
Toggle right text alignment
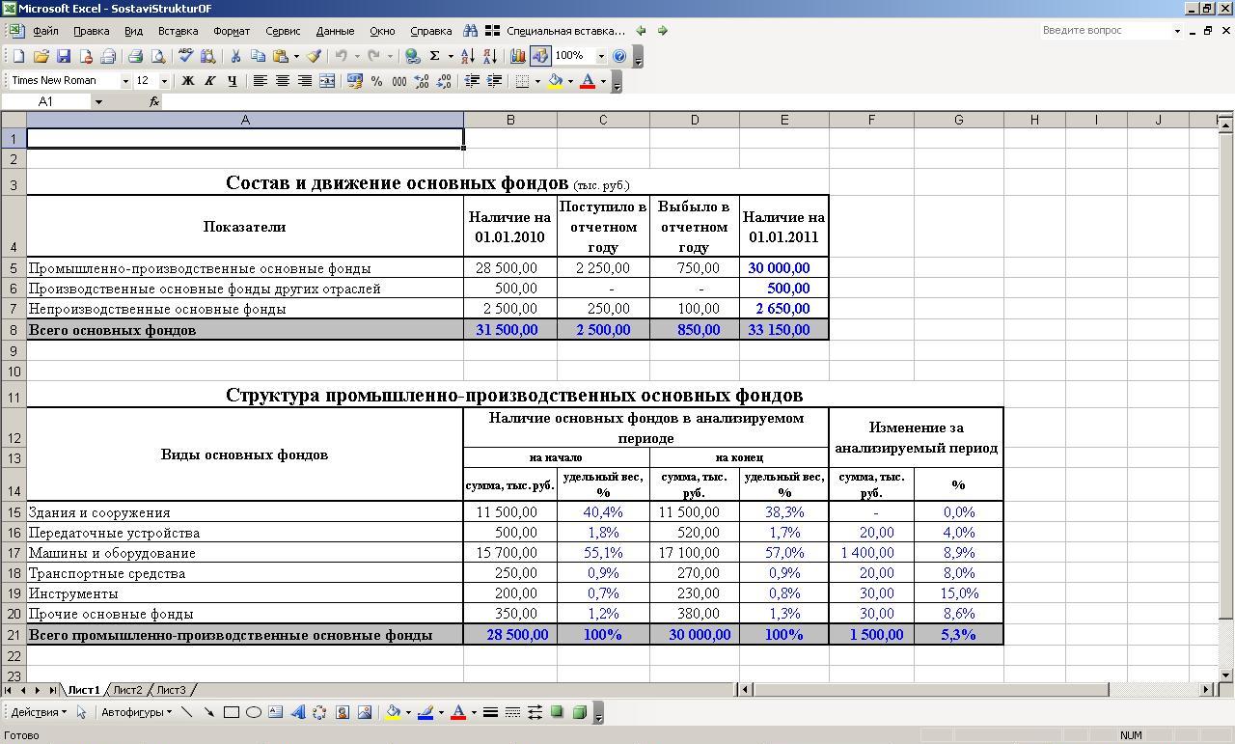pyautogui.click(x=305, y=81)
